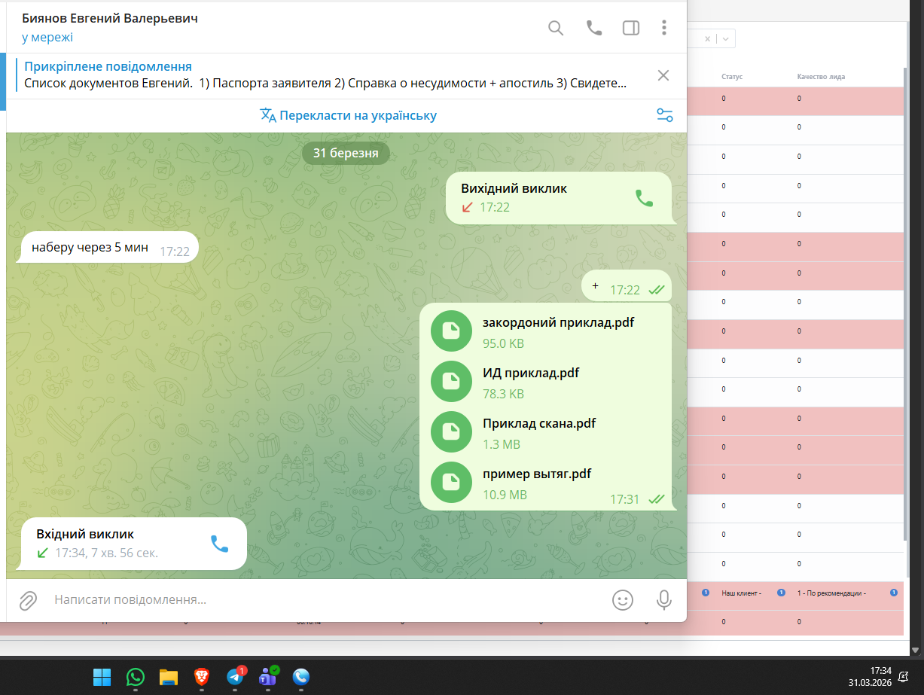
Task: Open translation settings sliders icon
Action: (664, 115)
